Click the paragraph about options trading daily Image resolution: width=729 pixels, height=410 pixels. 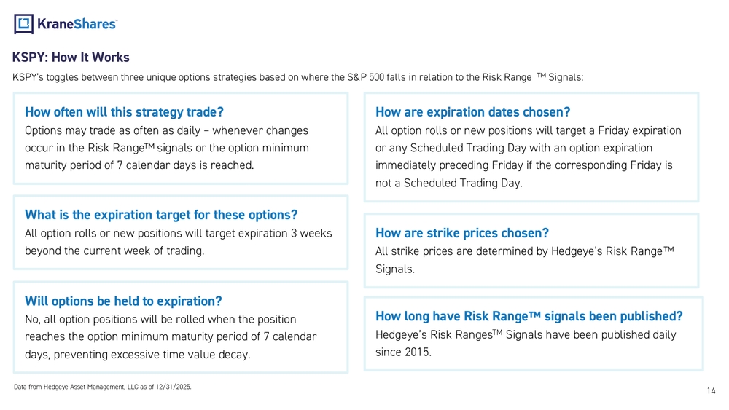point(166,148)
